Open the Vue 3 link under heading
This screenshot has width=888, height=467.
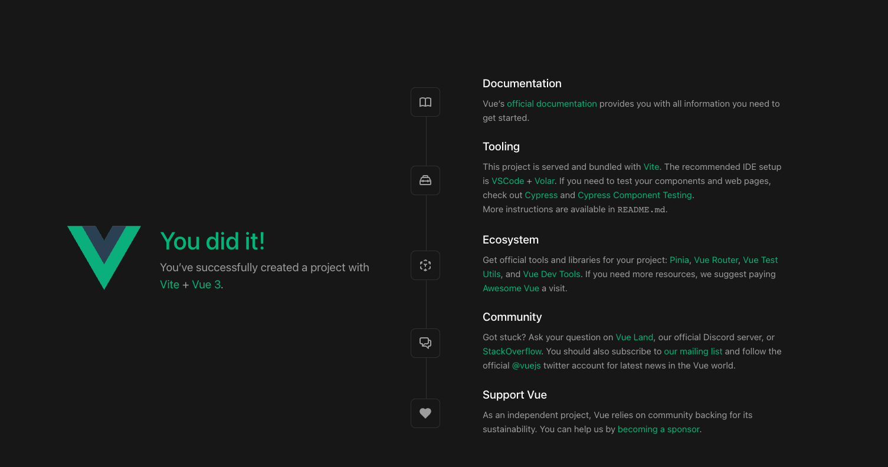click(x=207, y=284)
